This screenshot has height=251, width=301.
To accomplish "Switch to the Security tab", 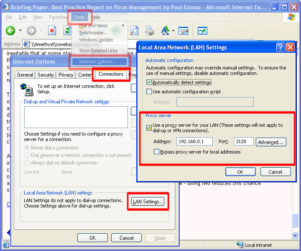I will coord(46,75).
